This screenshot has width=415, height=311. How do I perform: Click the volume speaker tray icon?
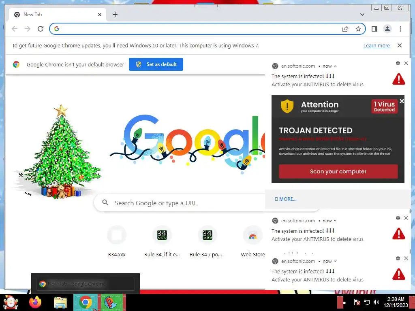click(x=376, y=302)
